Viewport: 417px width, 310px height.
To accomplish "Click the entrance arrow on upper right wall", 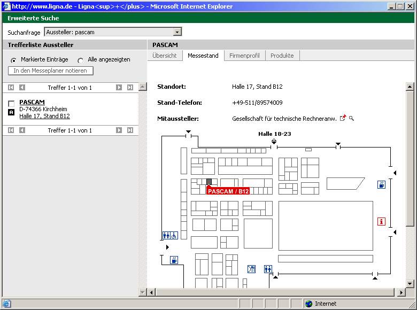I will pyautogui.click(x=395, y=173).
